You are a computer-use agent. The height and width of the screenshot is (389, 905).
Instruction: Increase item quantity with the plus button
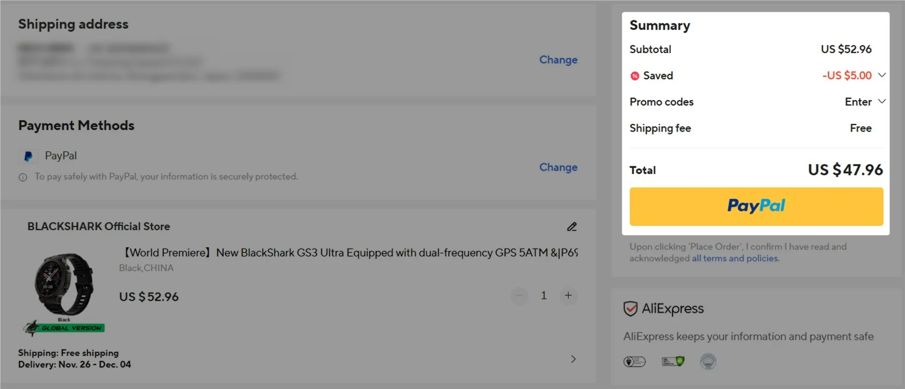[x=568, y=296]
